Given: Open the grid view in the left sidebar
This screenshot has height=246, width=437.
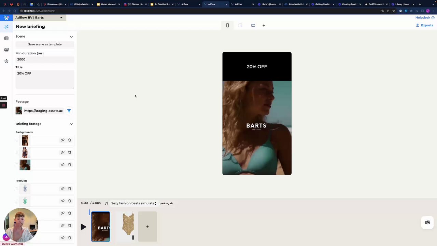Looking at the screenshot, I should tap(6, 38).
